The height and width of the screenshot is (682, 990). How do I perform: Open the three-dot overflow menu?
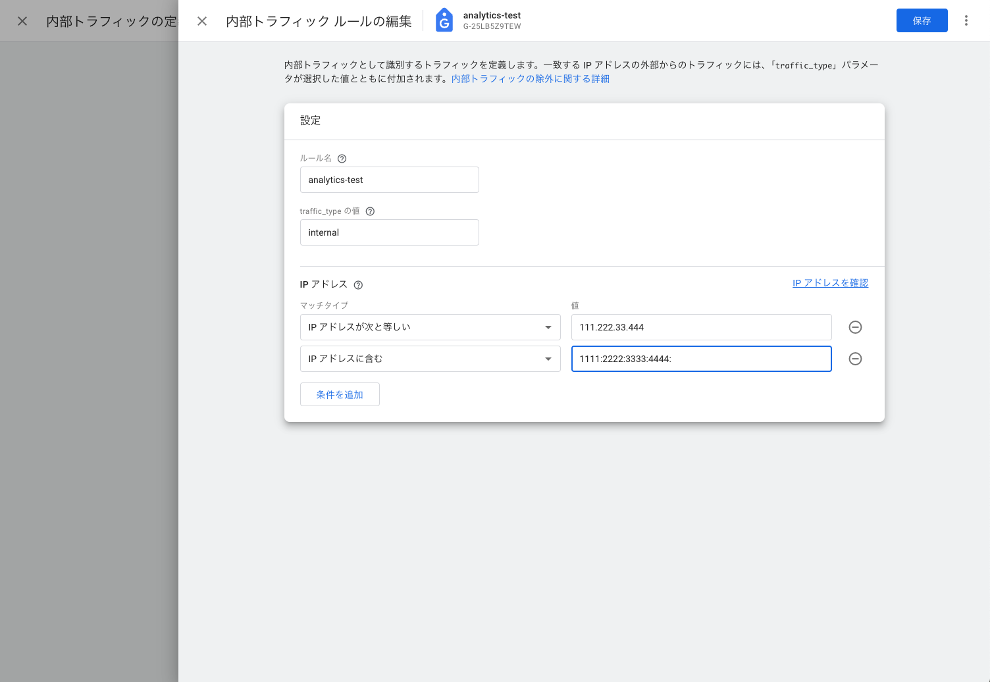(x=966, y=20)
